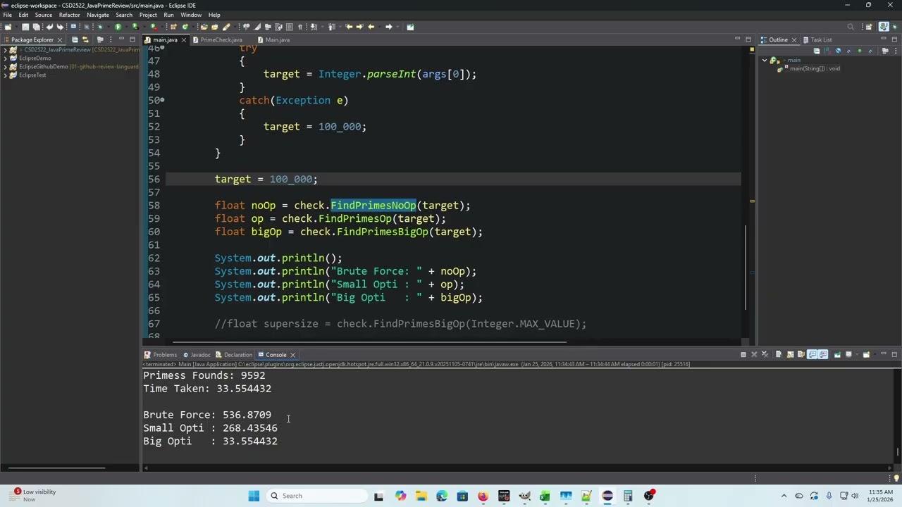Open the Display Selected Console dropdown
Viewport: 902px width, 507px height.
[x=857, y=354]
